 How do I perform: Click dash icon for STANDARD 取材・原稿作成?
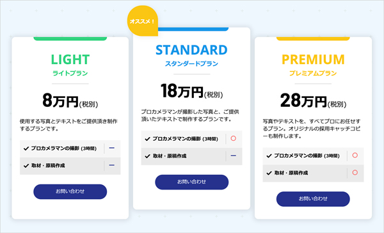pos(234,156)
